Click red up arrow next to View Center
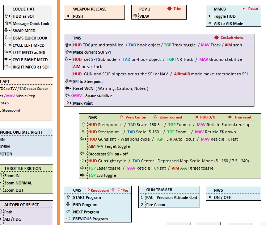This screenshot has height=225, width=266. [121, 117]
